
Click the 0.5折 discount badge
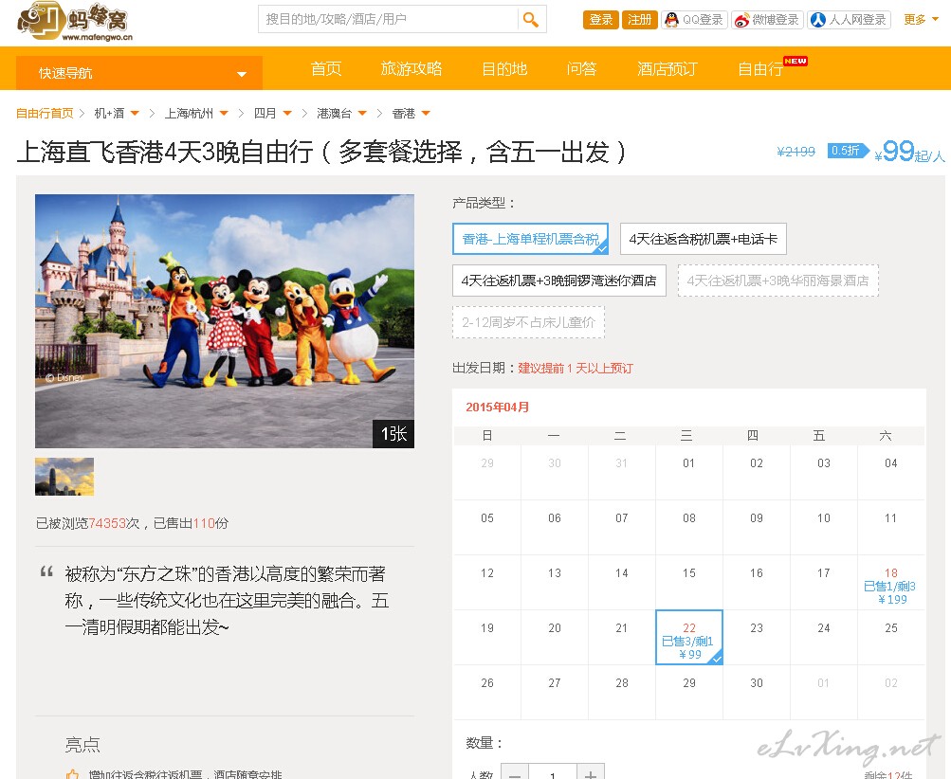[847, 151]
